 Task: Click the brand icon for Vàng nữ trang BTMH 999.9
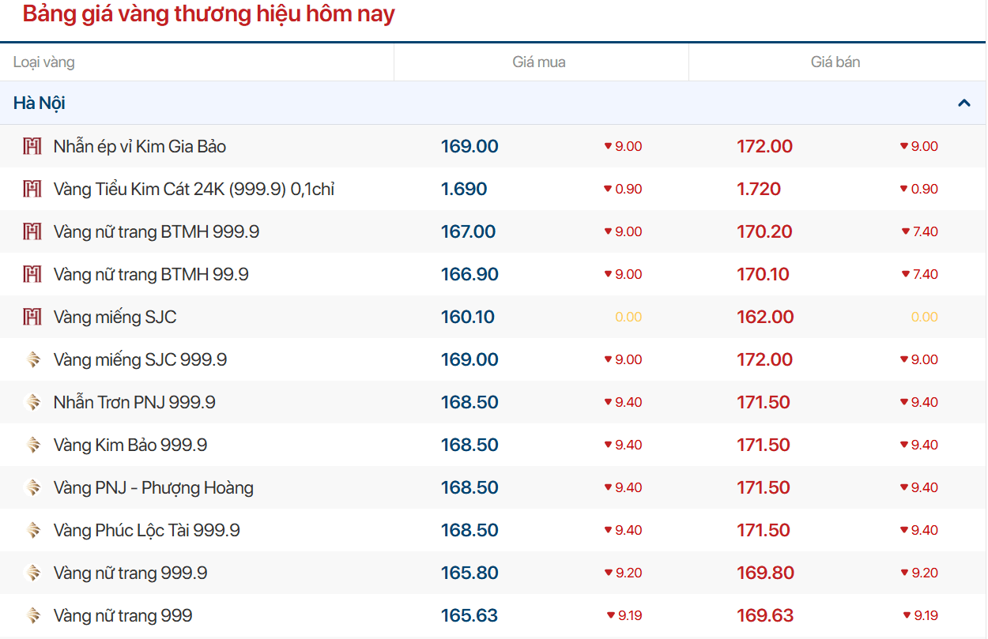coord(32,231)
